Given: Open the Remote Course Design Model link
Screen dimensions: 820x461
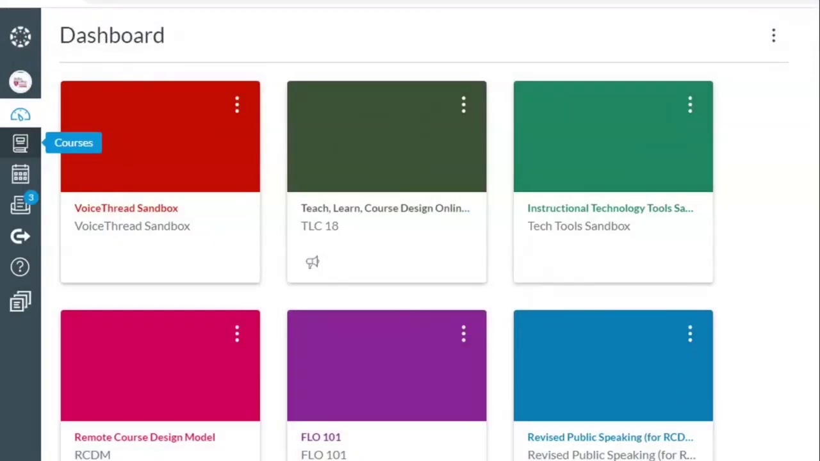Looking at the screenshot, I should point(145,437).
